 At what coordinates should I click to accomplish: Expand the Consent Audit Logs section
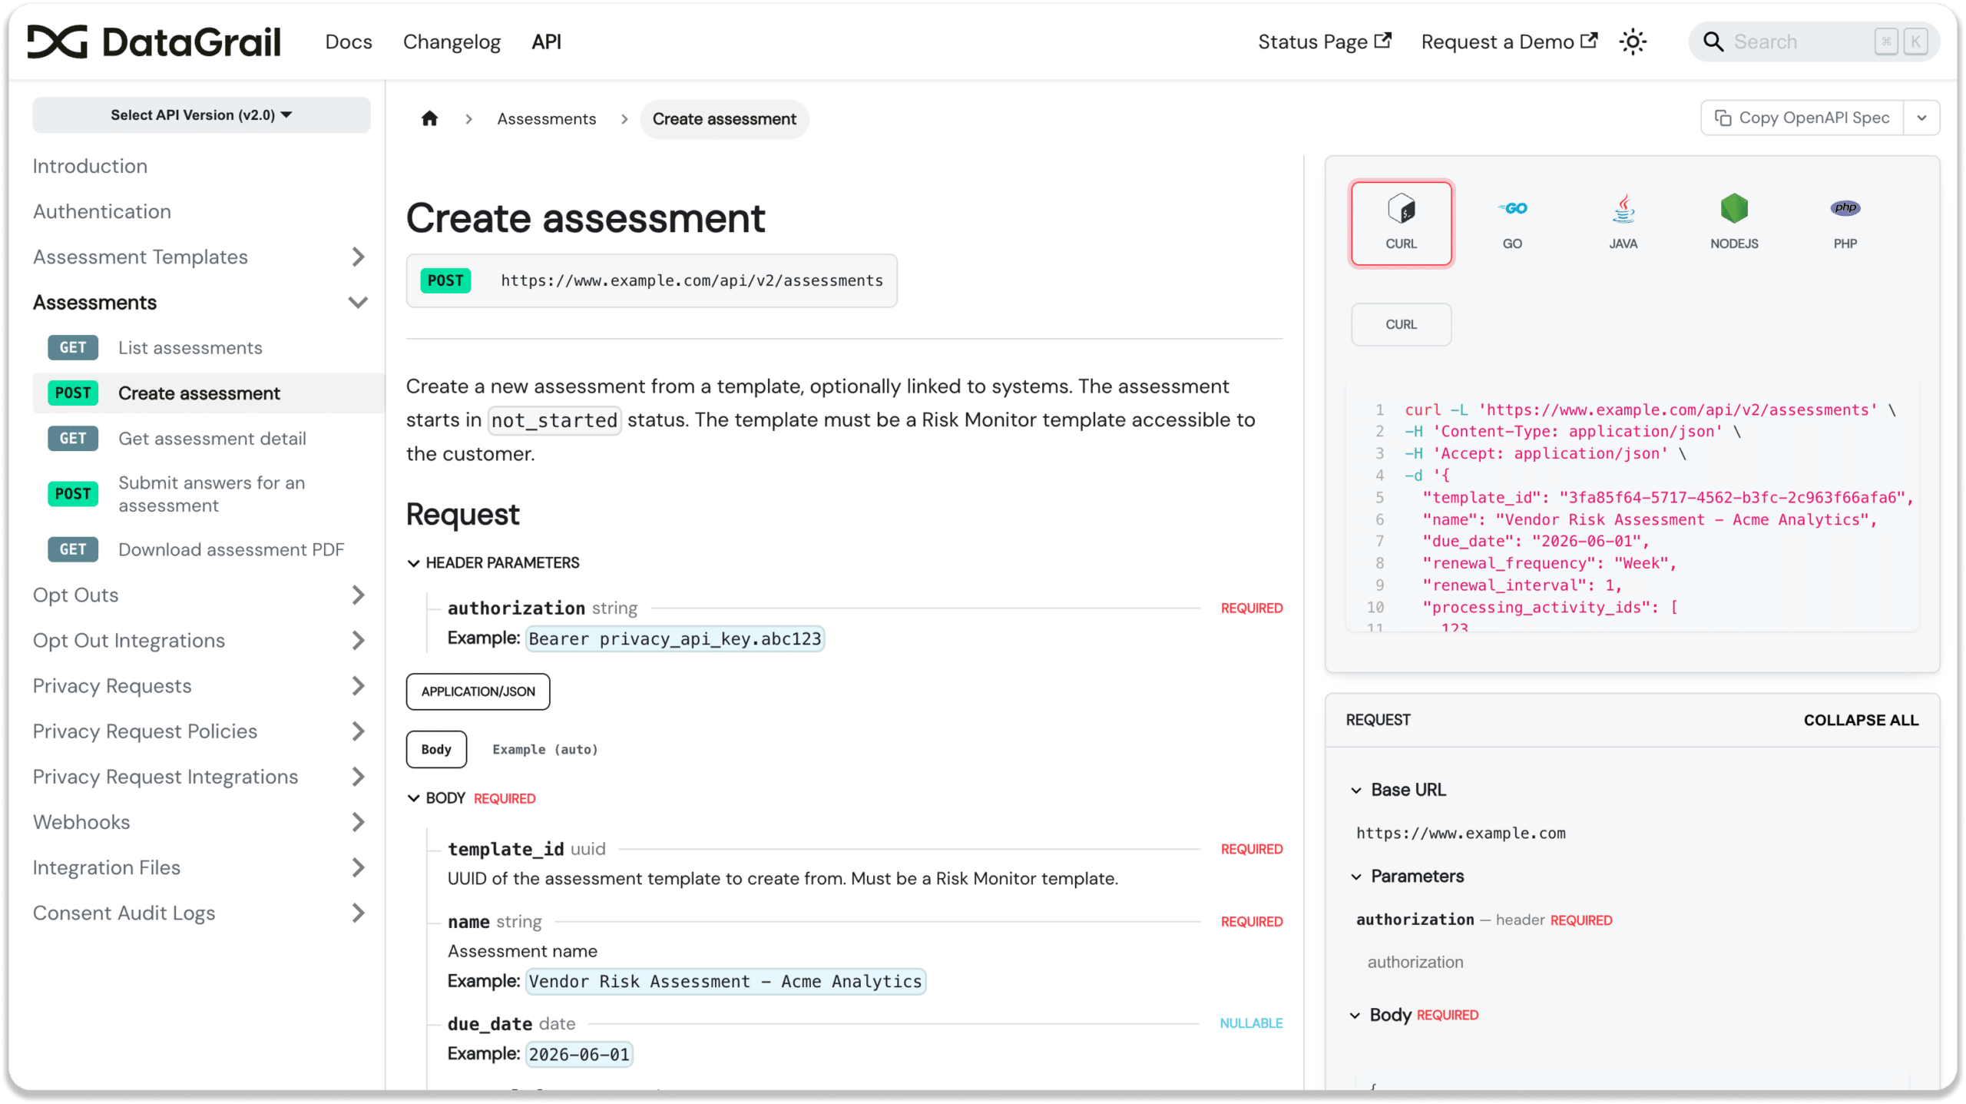[x=358, y=912]
